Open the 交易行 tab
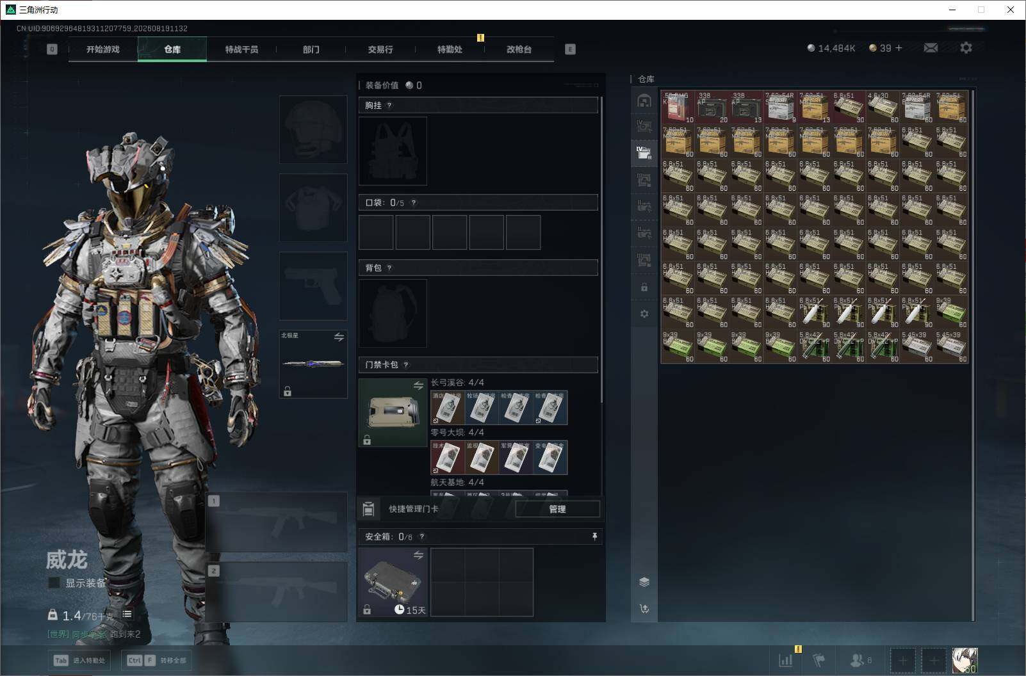The image size is (1026, 676). 380,49
